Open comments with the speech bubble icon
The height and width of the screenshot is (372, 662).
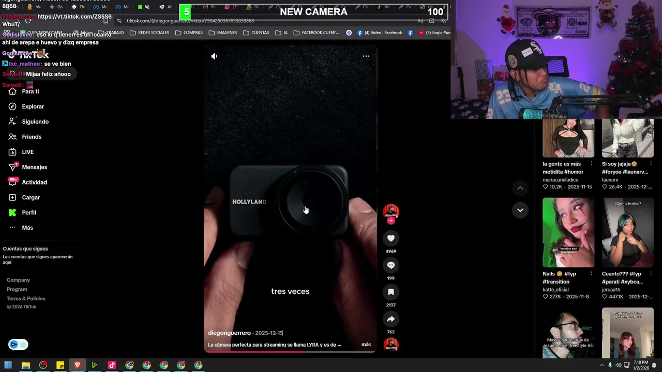pyautogui.click(x=391, y=265)
